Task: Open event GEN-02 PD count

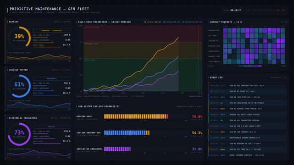Action: 248,91
